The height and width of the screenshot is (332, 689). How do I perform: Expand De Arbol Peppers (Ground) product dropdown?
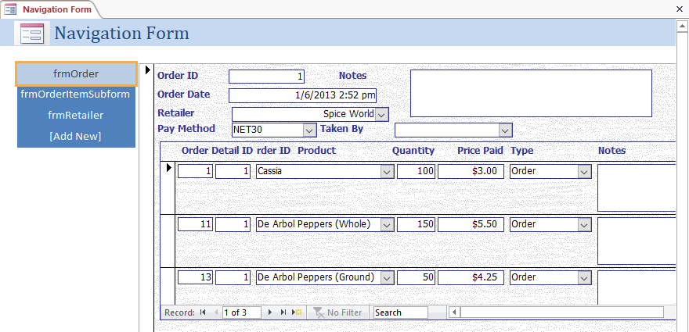[x=387, y=278]
